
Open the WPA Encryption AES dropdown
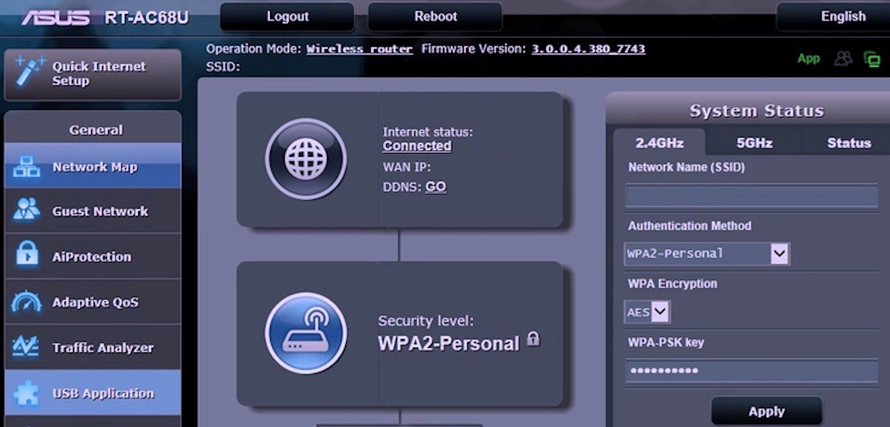pos(660,312)
